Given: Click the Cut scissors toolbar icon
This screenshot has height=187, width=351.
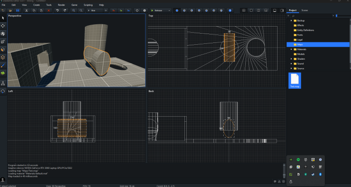Looking at the screenshot, I should point(27,10).
